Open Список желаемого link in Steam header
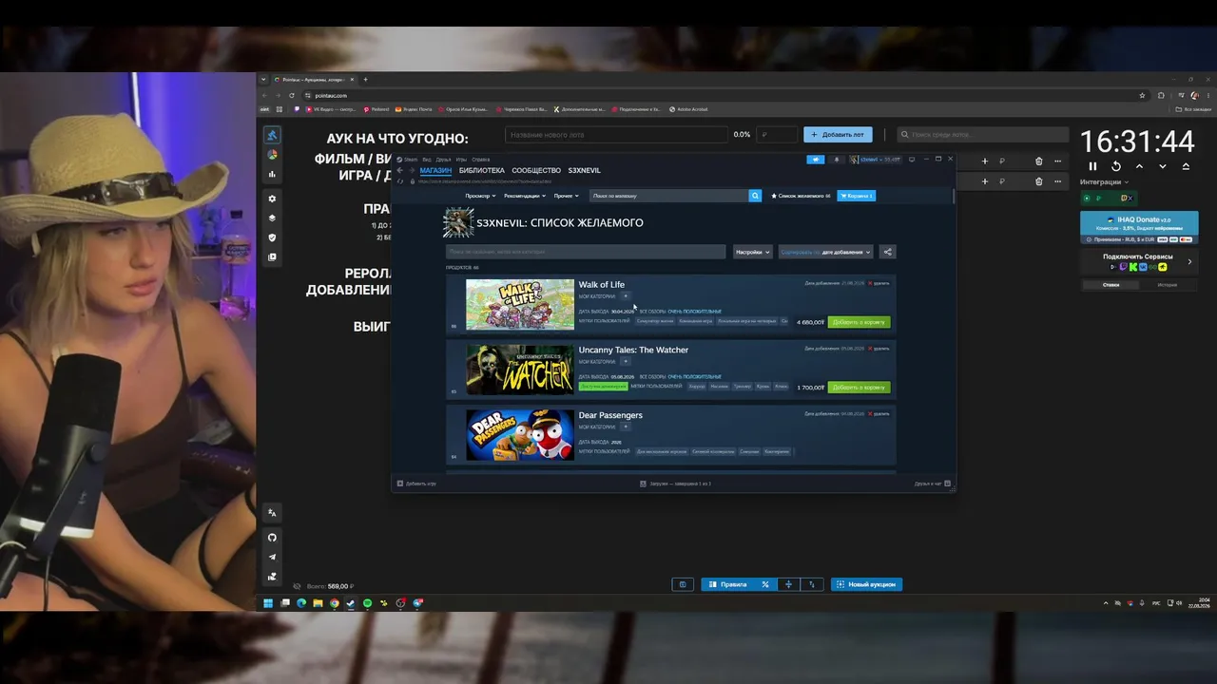The width and height of the screenshot is (1217, 684). pyautogui.click(x=801, y=196)
